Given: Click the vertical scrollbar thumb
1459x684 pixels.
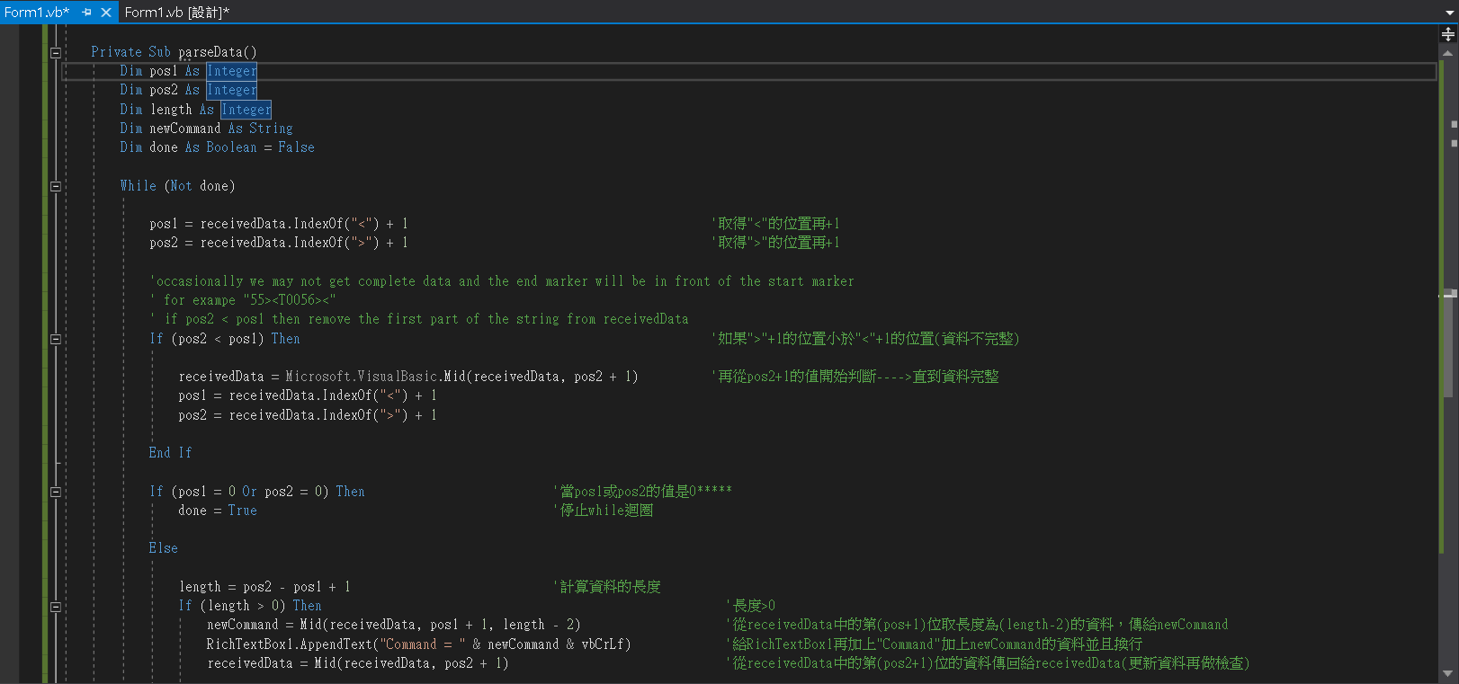Looking at the screenshot, I should 1448,343.
